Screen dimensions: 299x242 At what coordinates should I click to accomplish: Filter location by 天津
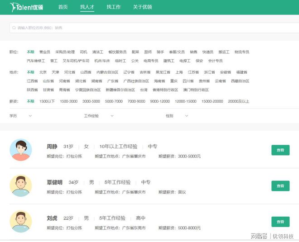point(55,72)
